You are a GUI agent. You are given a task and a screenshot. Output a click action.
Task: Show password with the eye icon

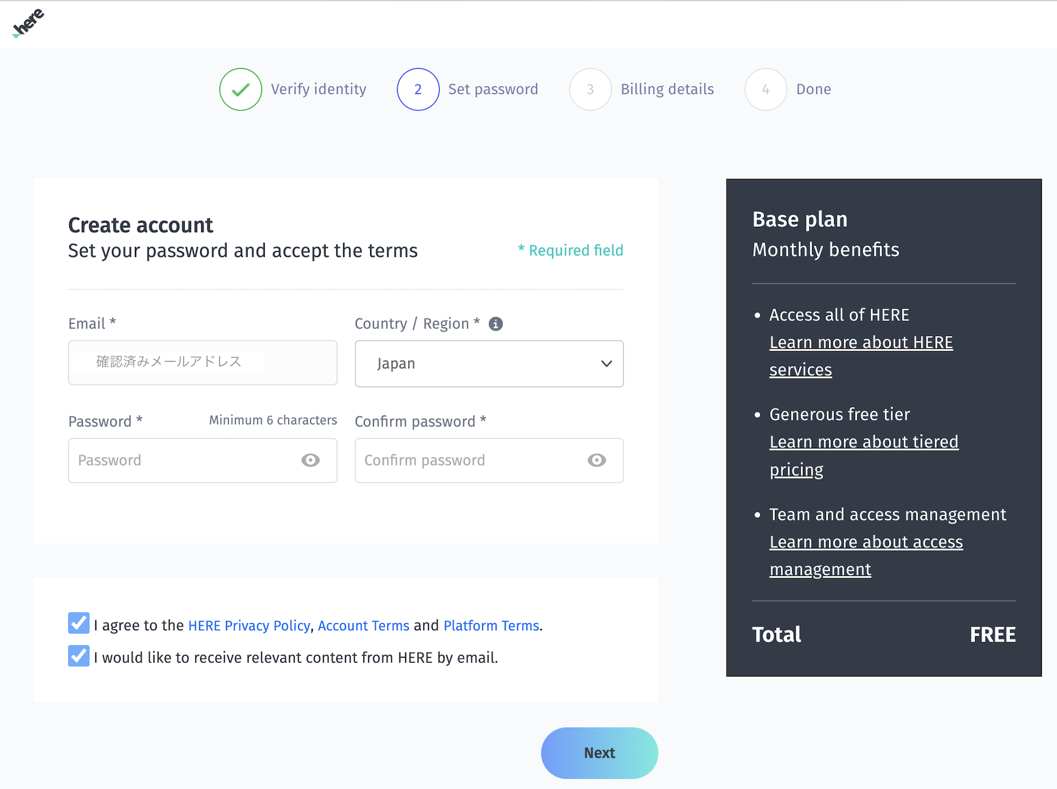pyautogui.click(x=311, y=460)
